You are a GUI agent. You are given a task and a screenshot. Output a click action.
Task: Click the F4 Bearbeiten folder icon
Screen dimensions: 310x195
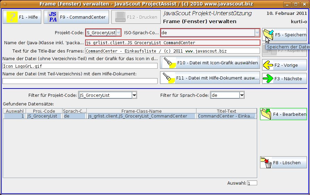(266, 114)
